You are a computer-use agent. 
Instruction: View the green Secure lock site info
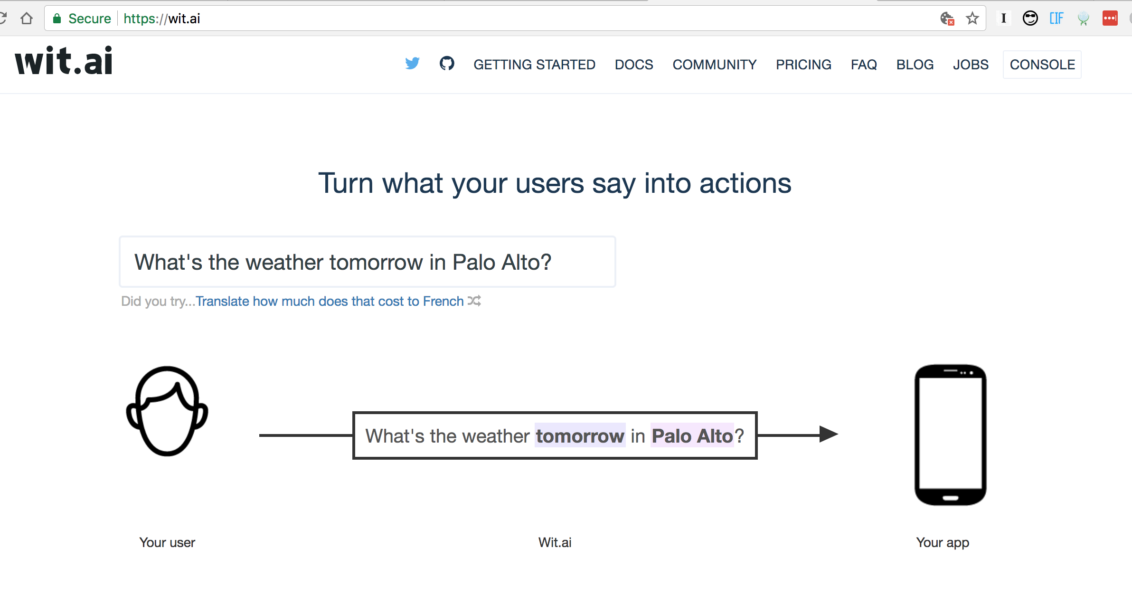pos(82,19)
